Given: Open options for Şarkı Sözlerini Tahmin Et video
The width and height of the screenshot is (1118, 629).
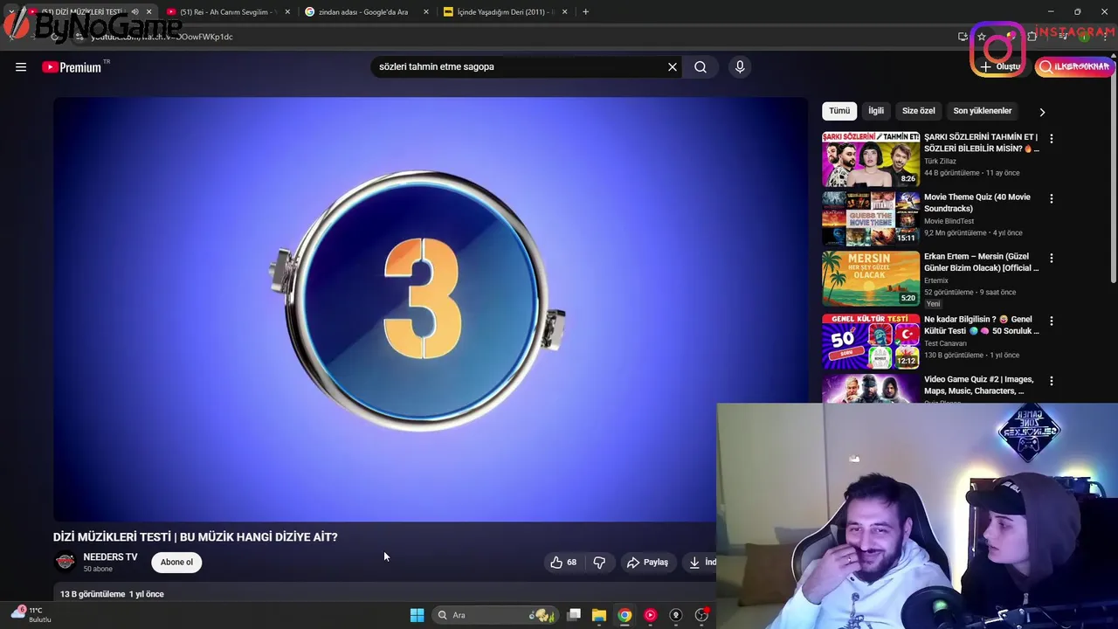Looking at the screenshot, I should point(1052,139).
